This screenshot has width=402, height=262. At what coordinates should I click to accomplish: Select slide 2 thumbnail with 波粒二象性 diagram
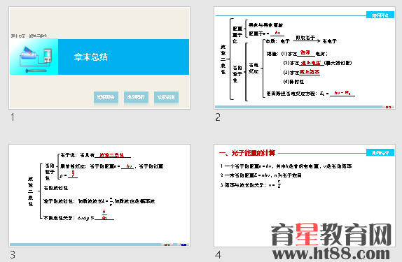[305, 58]
